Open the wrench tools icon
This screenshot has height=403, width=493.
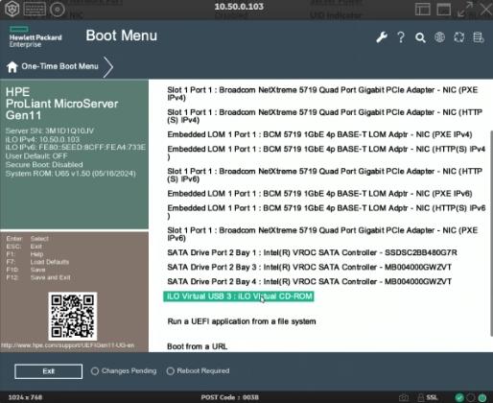(x=382, y=37)
